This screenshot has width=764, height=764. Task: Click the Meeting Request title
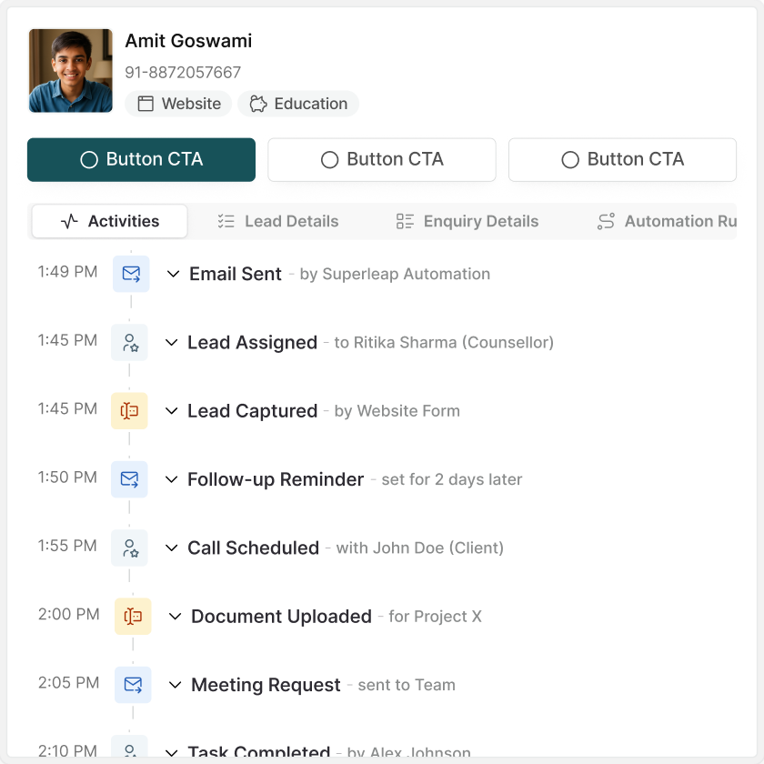point(266,685)
